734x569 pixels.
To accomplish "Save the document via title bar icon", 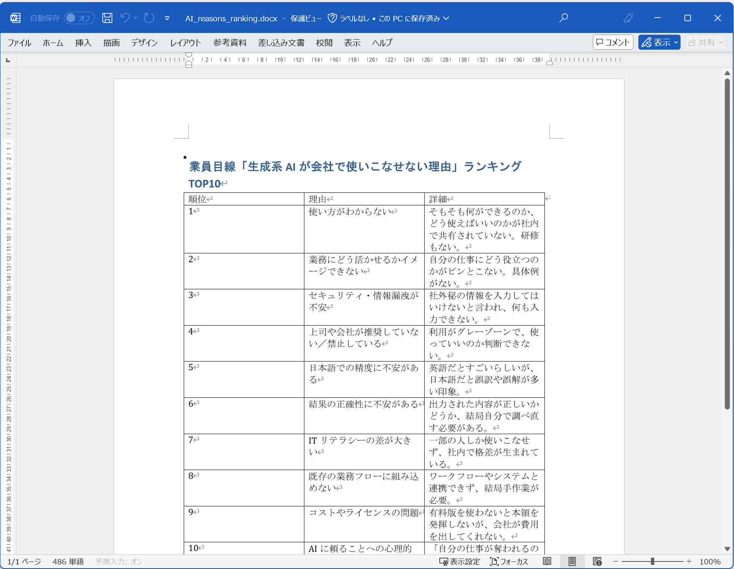I will [x=107, y=18].
